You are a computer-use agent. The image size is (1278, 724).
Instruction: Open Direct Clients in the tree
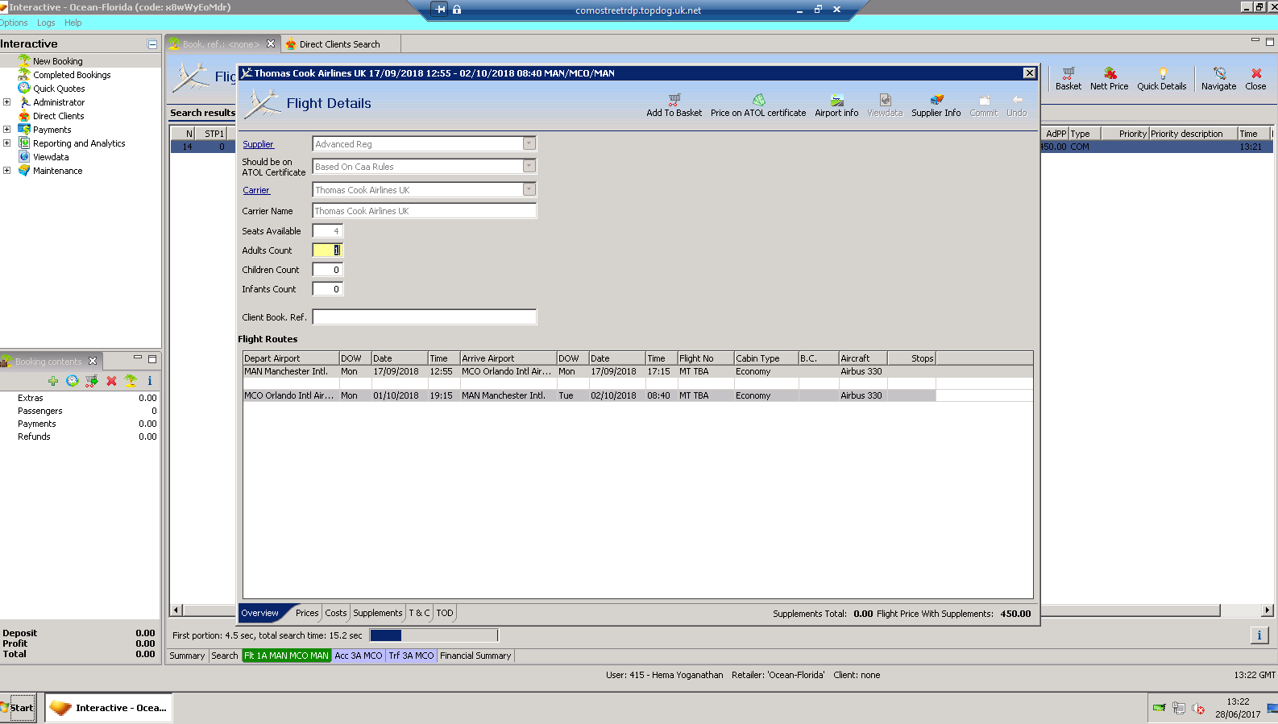click(x=58, y=116)
